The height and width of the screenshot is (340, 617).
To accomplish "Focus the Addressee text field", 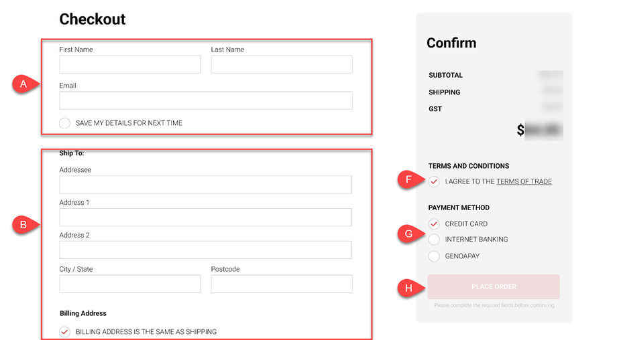I will click(x=205, y=185).
